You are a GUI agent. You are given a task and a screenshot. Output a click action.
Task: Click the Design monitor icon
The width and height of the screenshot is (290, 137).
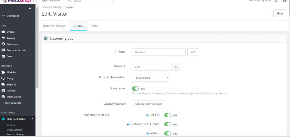3,78
